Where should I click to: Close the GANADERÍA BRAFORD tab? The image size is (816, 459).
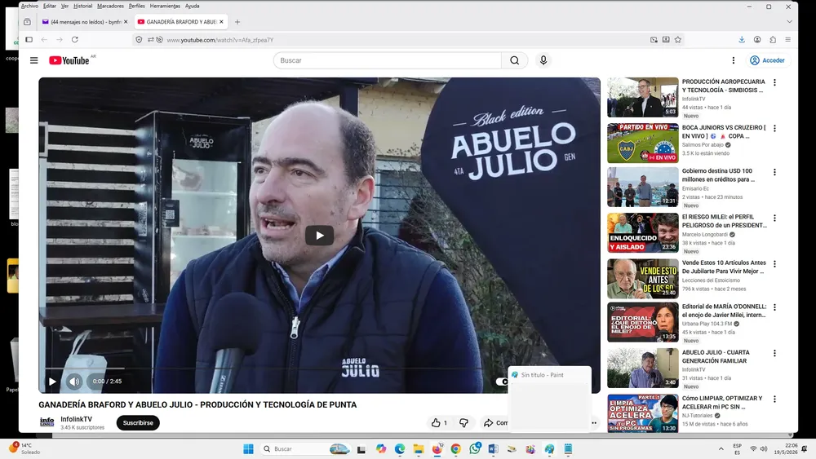point(221,22)
